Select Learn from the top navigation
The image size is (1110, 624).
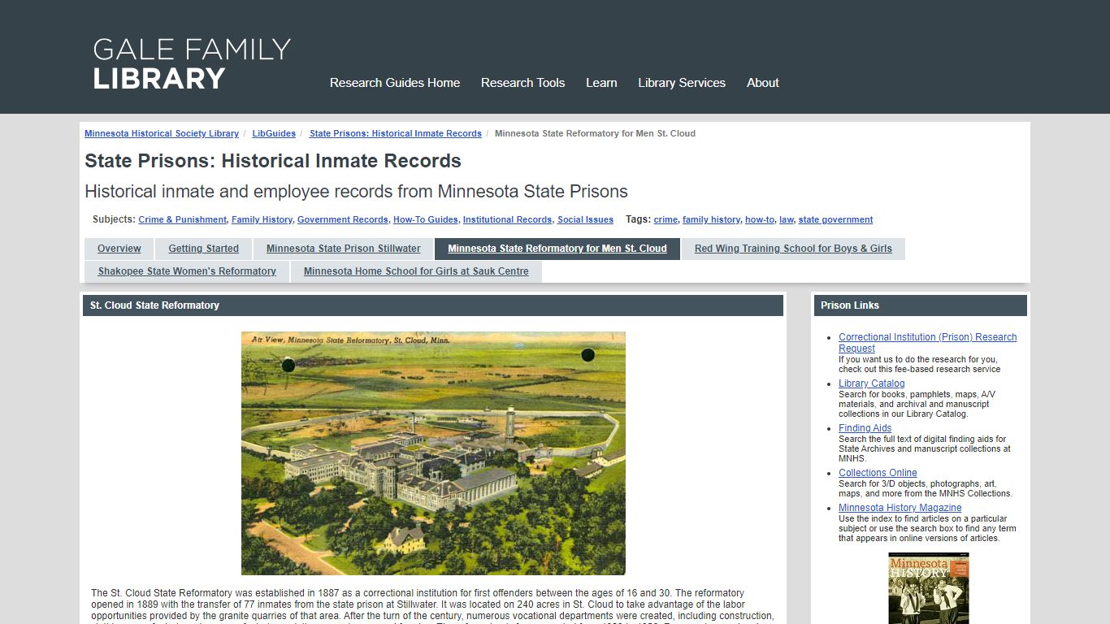tap(601, 82)
